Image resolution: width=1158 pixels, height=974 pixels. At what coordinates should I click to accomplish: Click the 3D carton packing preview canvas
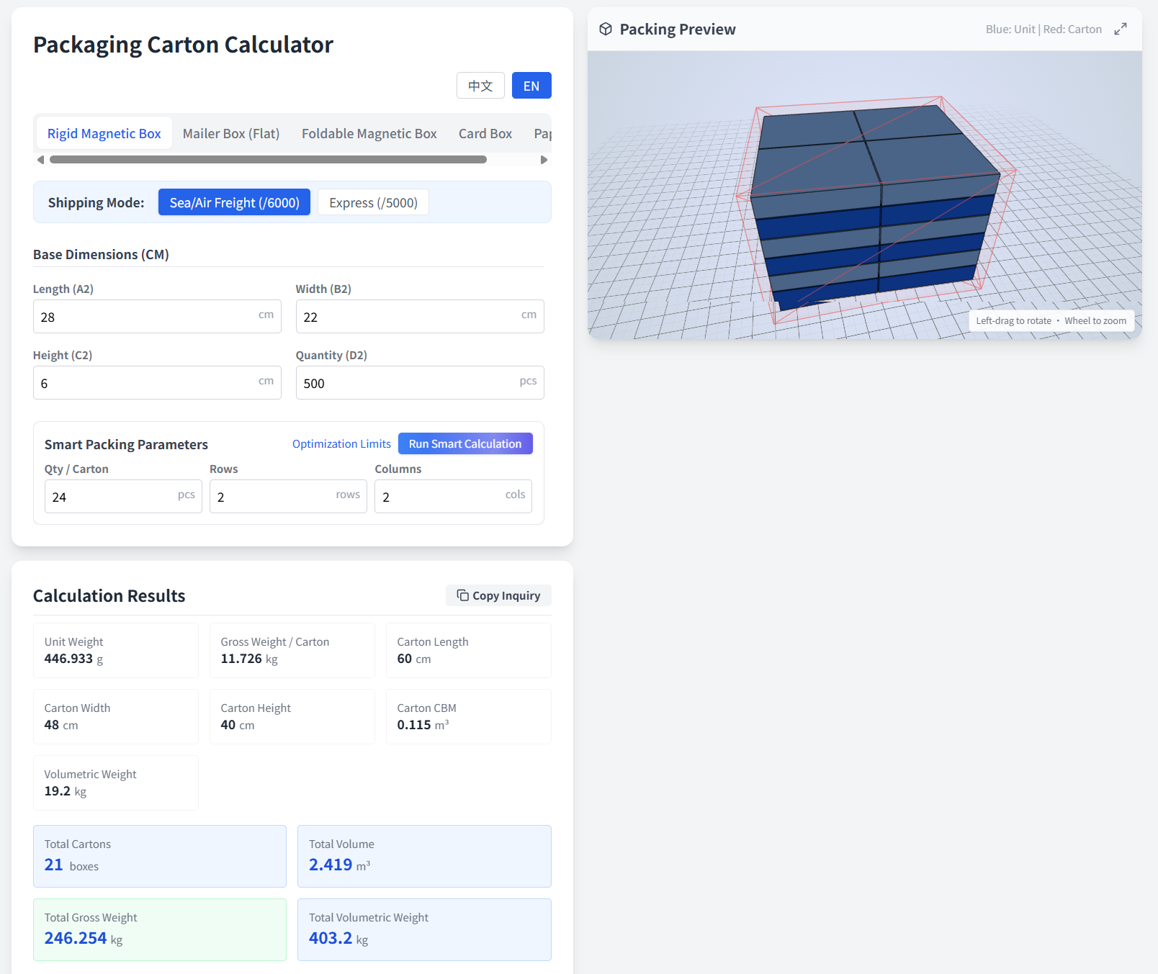[864, 194]
